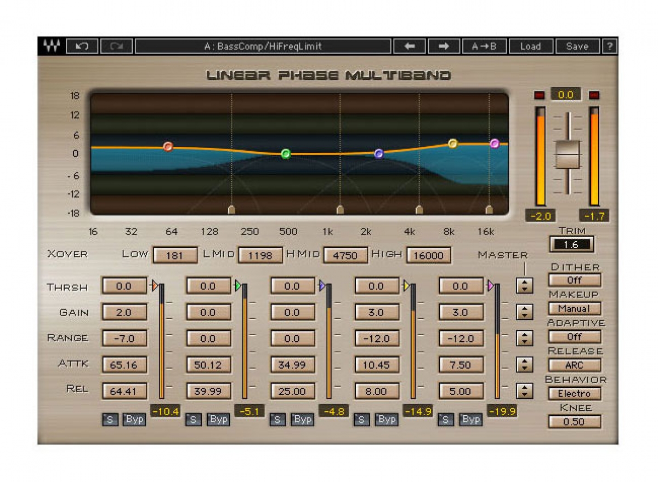Click the green threshold arrow of band two
This screenshot has width=658, height=482.
(238, 285)
